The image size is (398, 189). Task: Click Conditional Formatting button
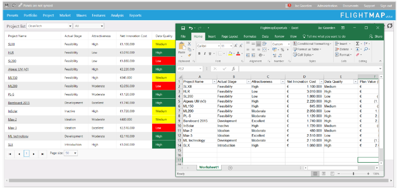(312, 44)
